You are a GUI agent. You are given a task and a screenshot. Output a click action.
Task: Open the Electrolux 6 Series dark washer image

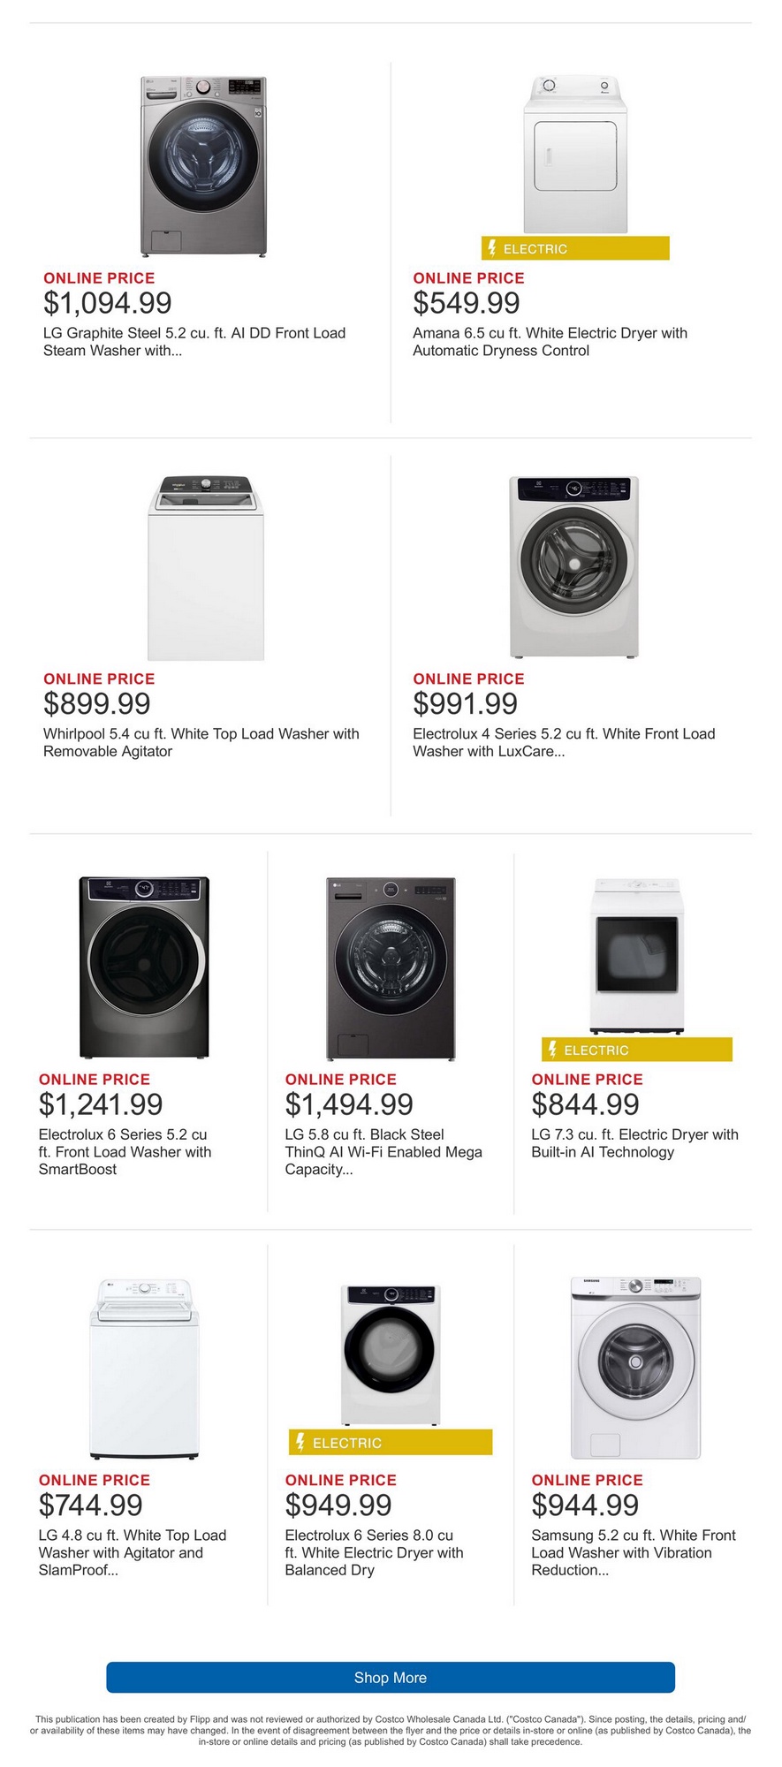click(145, 967)
